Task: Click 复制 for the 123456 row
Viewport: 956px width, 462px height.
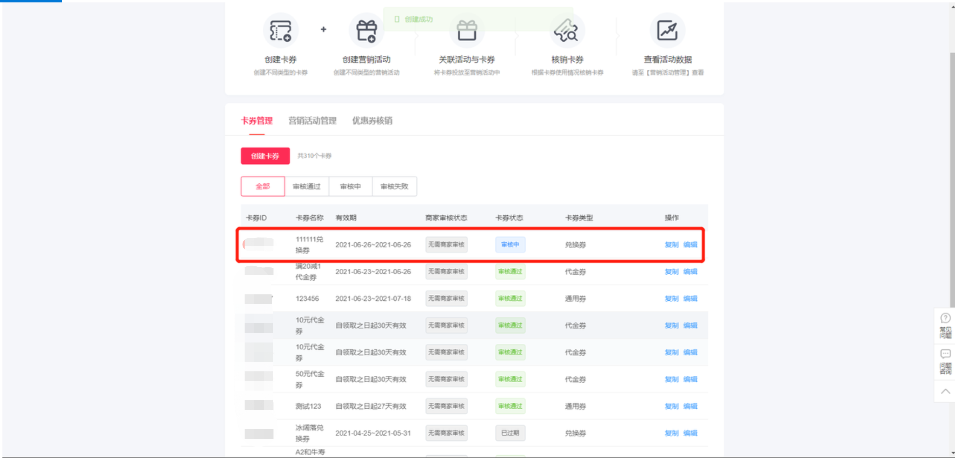Action: (x=671, y=298)
